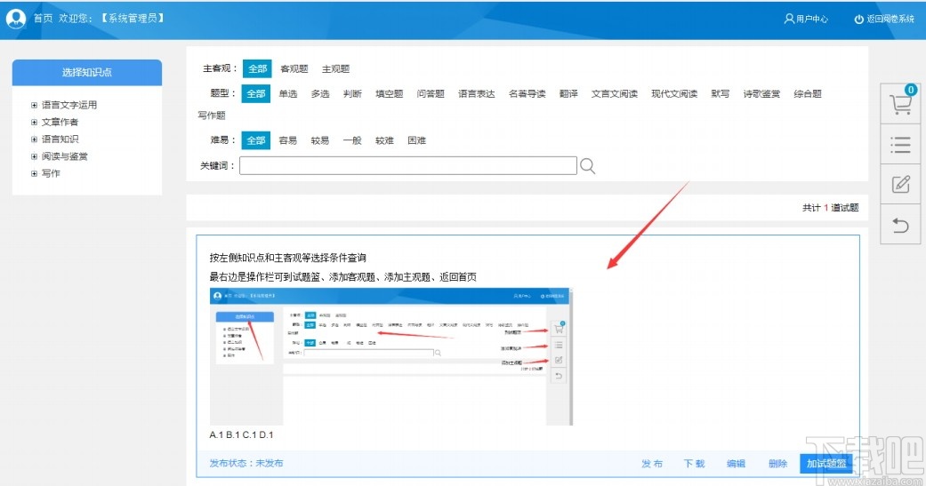926x486 pixels.
Task: Filter question type 单选
Action: click(288, 94)
